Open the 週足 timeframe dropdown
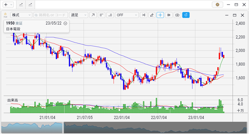Viewport: 249px width, 134px height. (x=79, y=15)
